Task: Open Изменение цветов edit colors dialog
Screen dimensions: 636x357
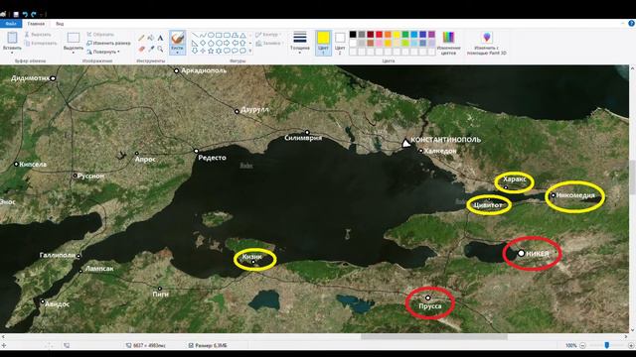Action: point(448,44)
